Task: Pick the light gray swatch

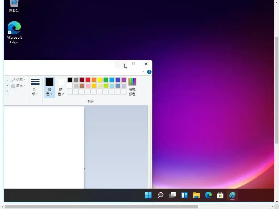Action: (x=76, y=86)
